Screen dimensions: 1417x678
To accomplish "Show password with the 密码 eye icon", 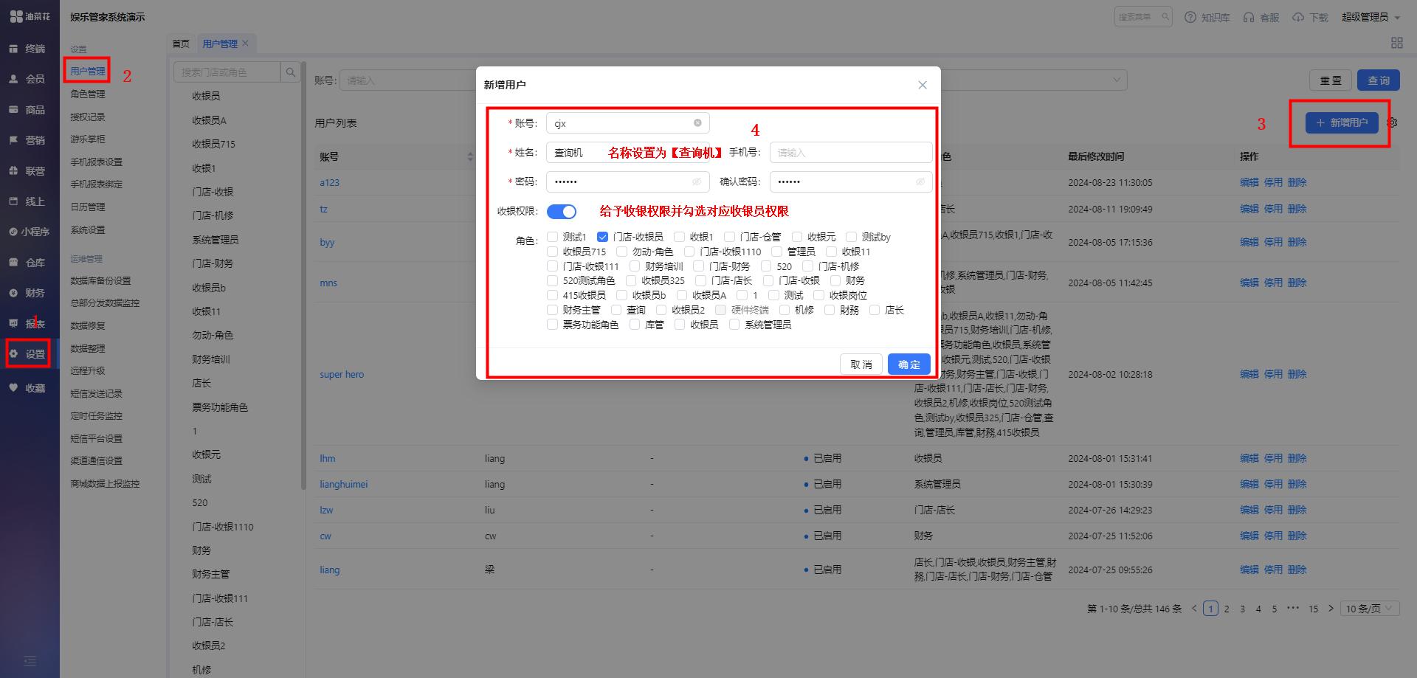I will [697, 181].
